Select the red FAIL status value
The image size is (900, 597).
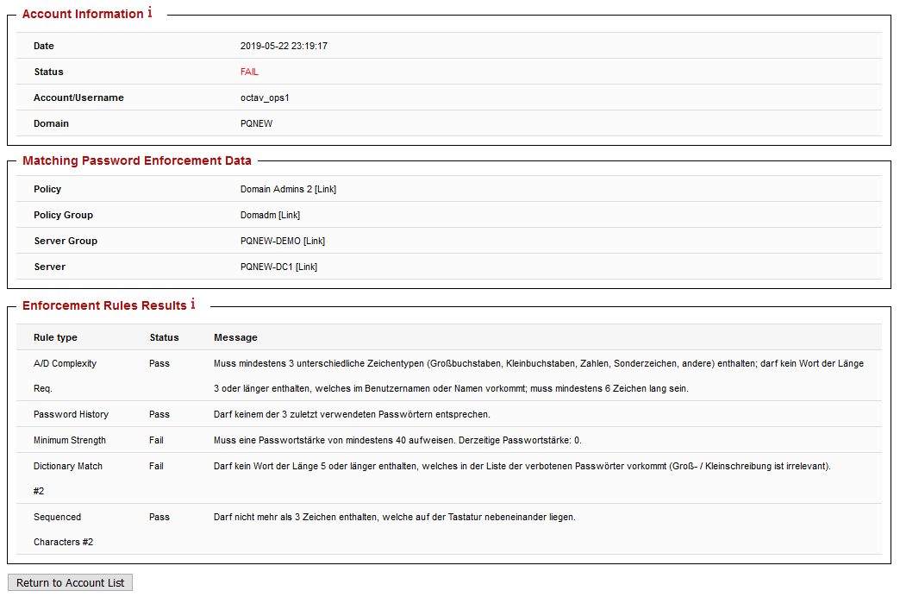coord(248,72)
